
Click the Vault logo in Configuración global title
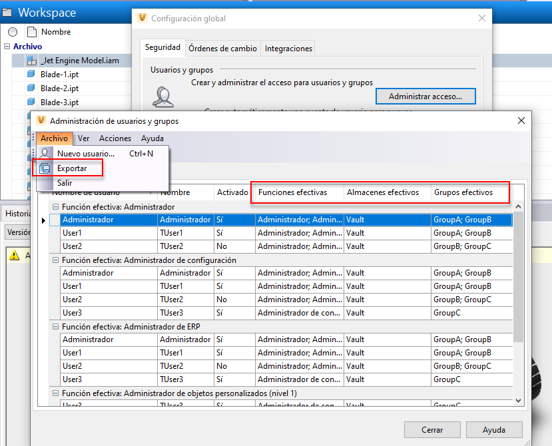coord(142,17)
